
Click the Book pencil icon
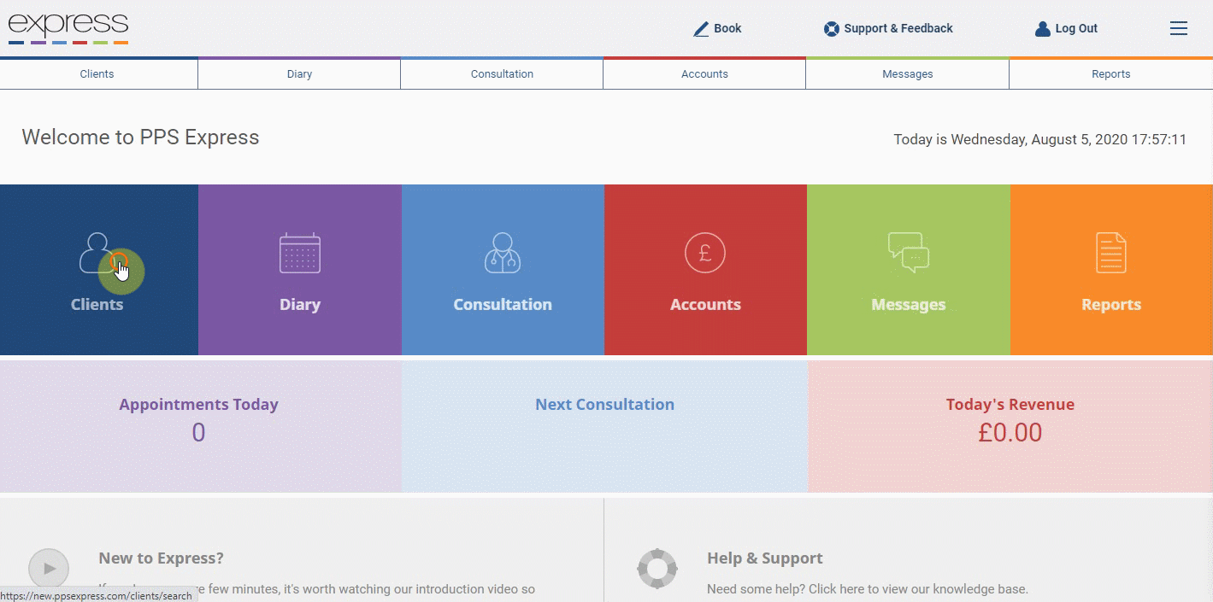coord(701,29)
